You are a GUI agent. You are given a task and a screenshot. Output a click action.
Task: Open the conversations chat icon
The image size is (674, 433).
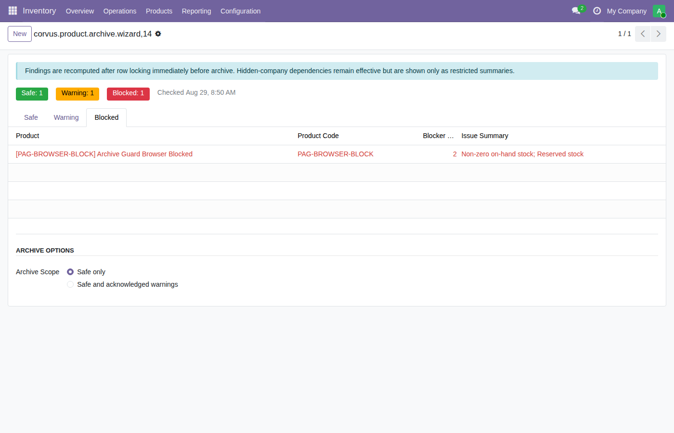[x=576, y=11]
